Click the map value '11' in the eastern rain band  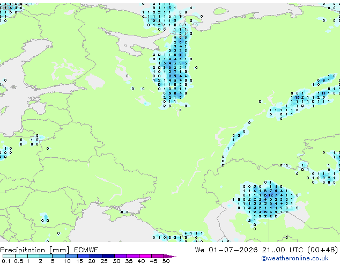coord(323,93)
